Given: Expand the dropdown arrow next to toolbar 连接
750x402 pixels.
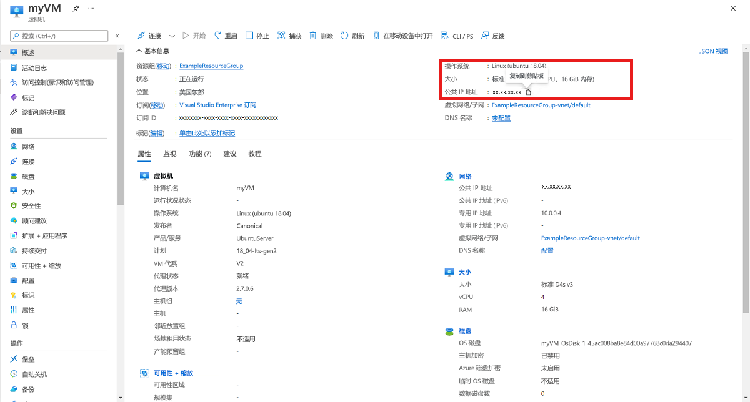Looking at the screenshot, I should (x=172, y=36).
